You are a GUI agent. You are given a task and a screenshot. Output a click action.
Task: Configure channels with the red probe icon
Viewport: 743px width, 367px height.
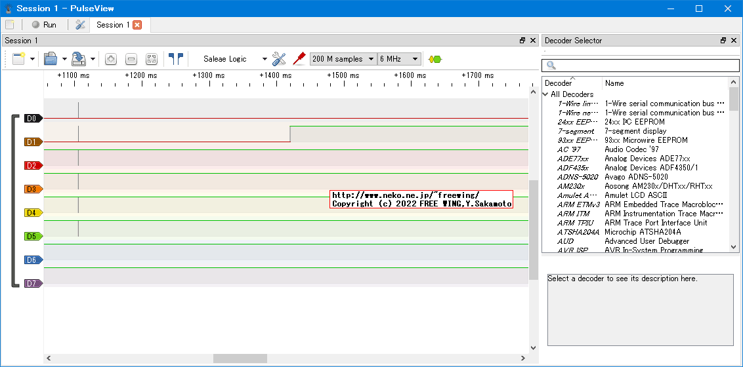tap(299, 59)
